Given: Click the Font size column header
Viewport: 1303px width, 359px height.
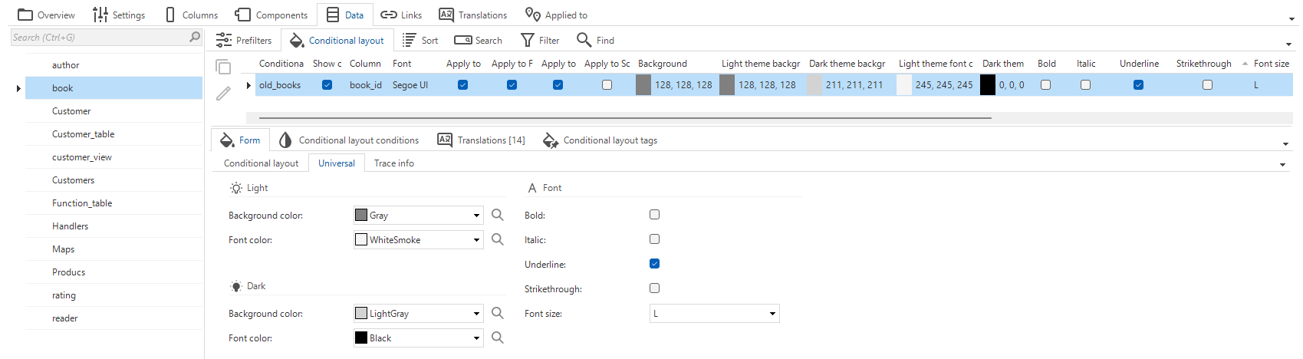Looking at the screenshot, I should coord(1271,64).
